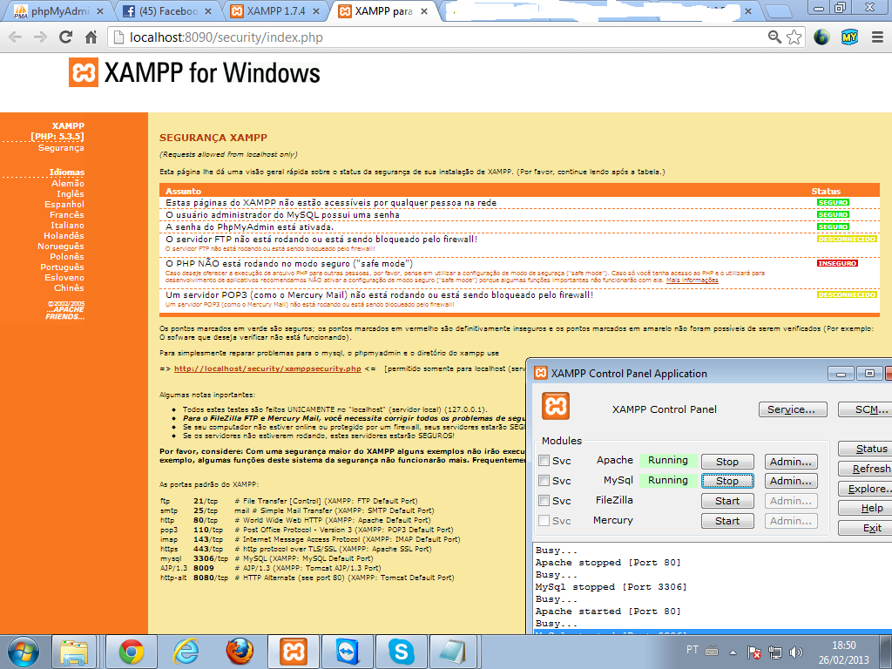
Task: Switch language to Espanhol
Action: pyautogui.click(x=64, y=204)
